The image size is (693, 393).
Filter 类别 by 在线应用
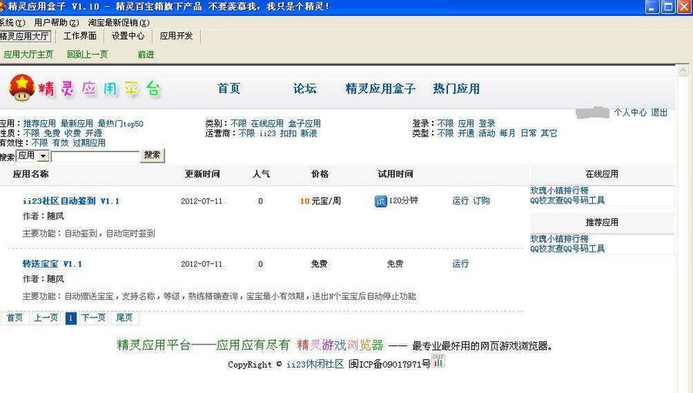click(267, 123)
